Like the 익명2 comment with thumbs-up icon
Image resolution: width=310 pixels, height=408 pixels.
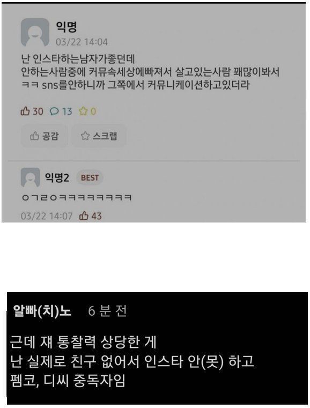click(x=84, y=216)
